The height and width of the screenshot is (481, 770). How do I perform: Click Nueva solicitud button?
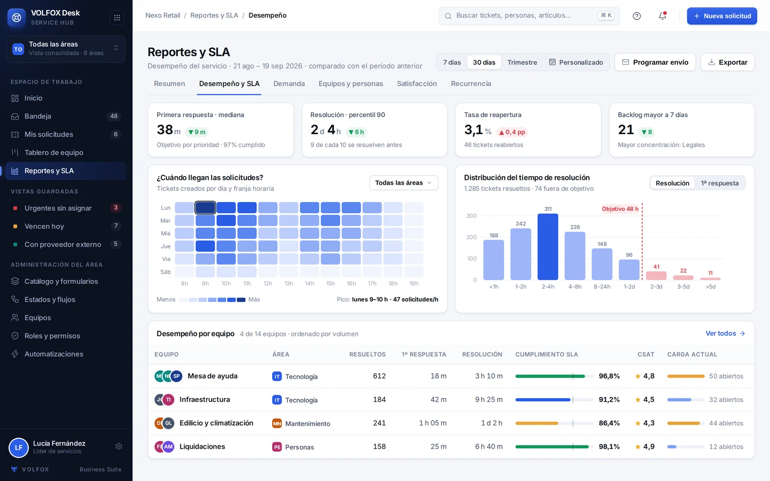[722, 16]
